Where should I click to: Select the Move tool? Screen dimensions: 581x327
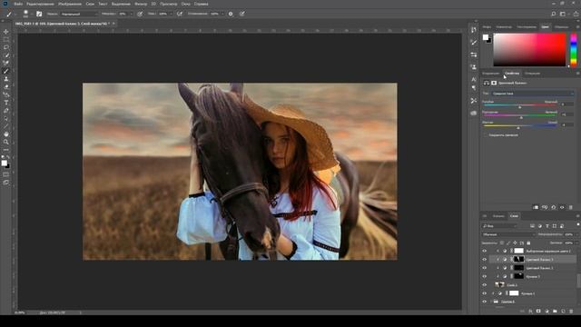pyautogui.click(x=6, y=32)
